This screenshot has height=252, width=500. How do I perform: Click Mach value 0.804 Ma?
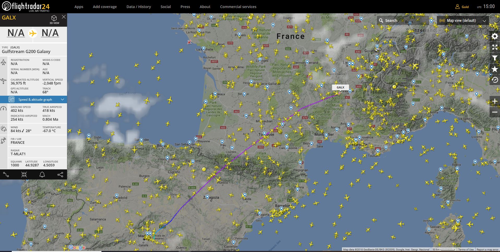50,119
